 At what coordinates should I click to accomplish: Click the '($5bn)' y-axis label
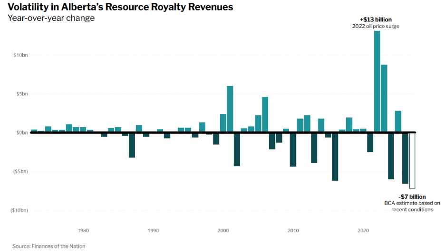(x=19, y=171)
